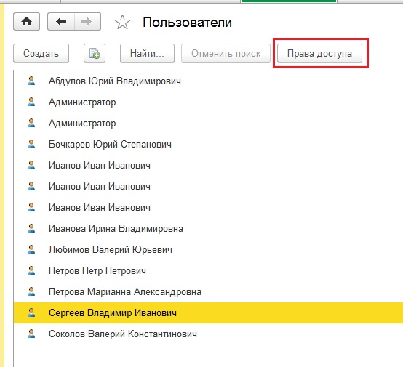The width and height of the screenshot is (403, 367).
Task: Select the second Администратор row
Action: [208, 124]
